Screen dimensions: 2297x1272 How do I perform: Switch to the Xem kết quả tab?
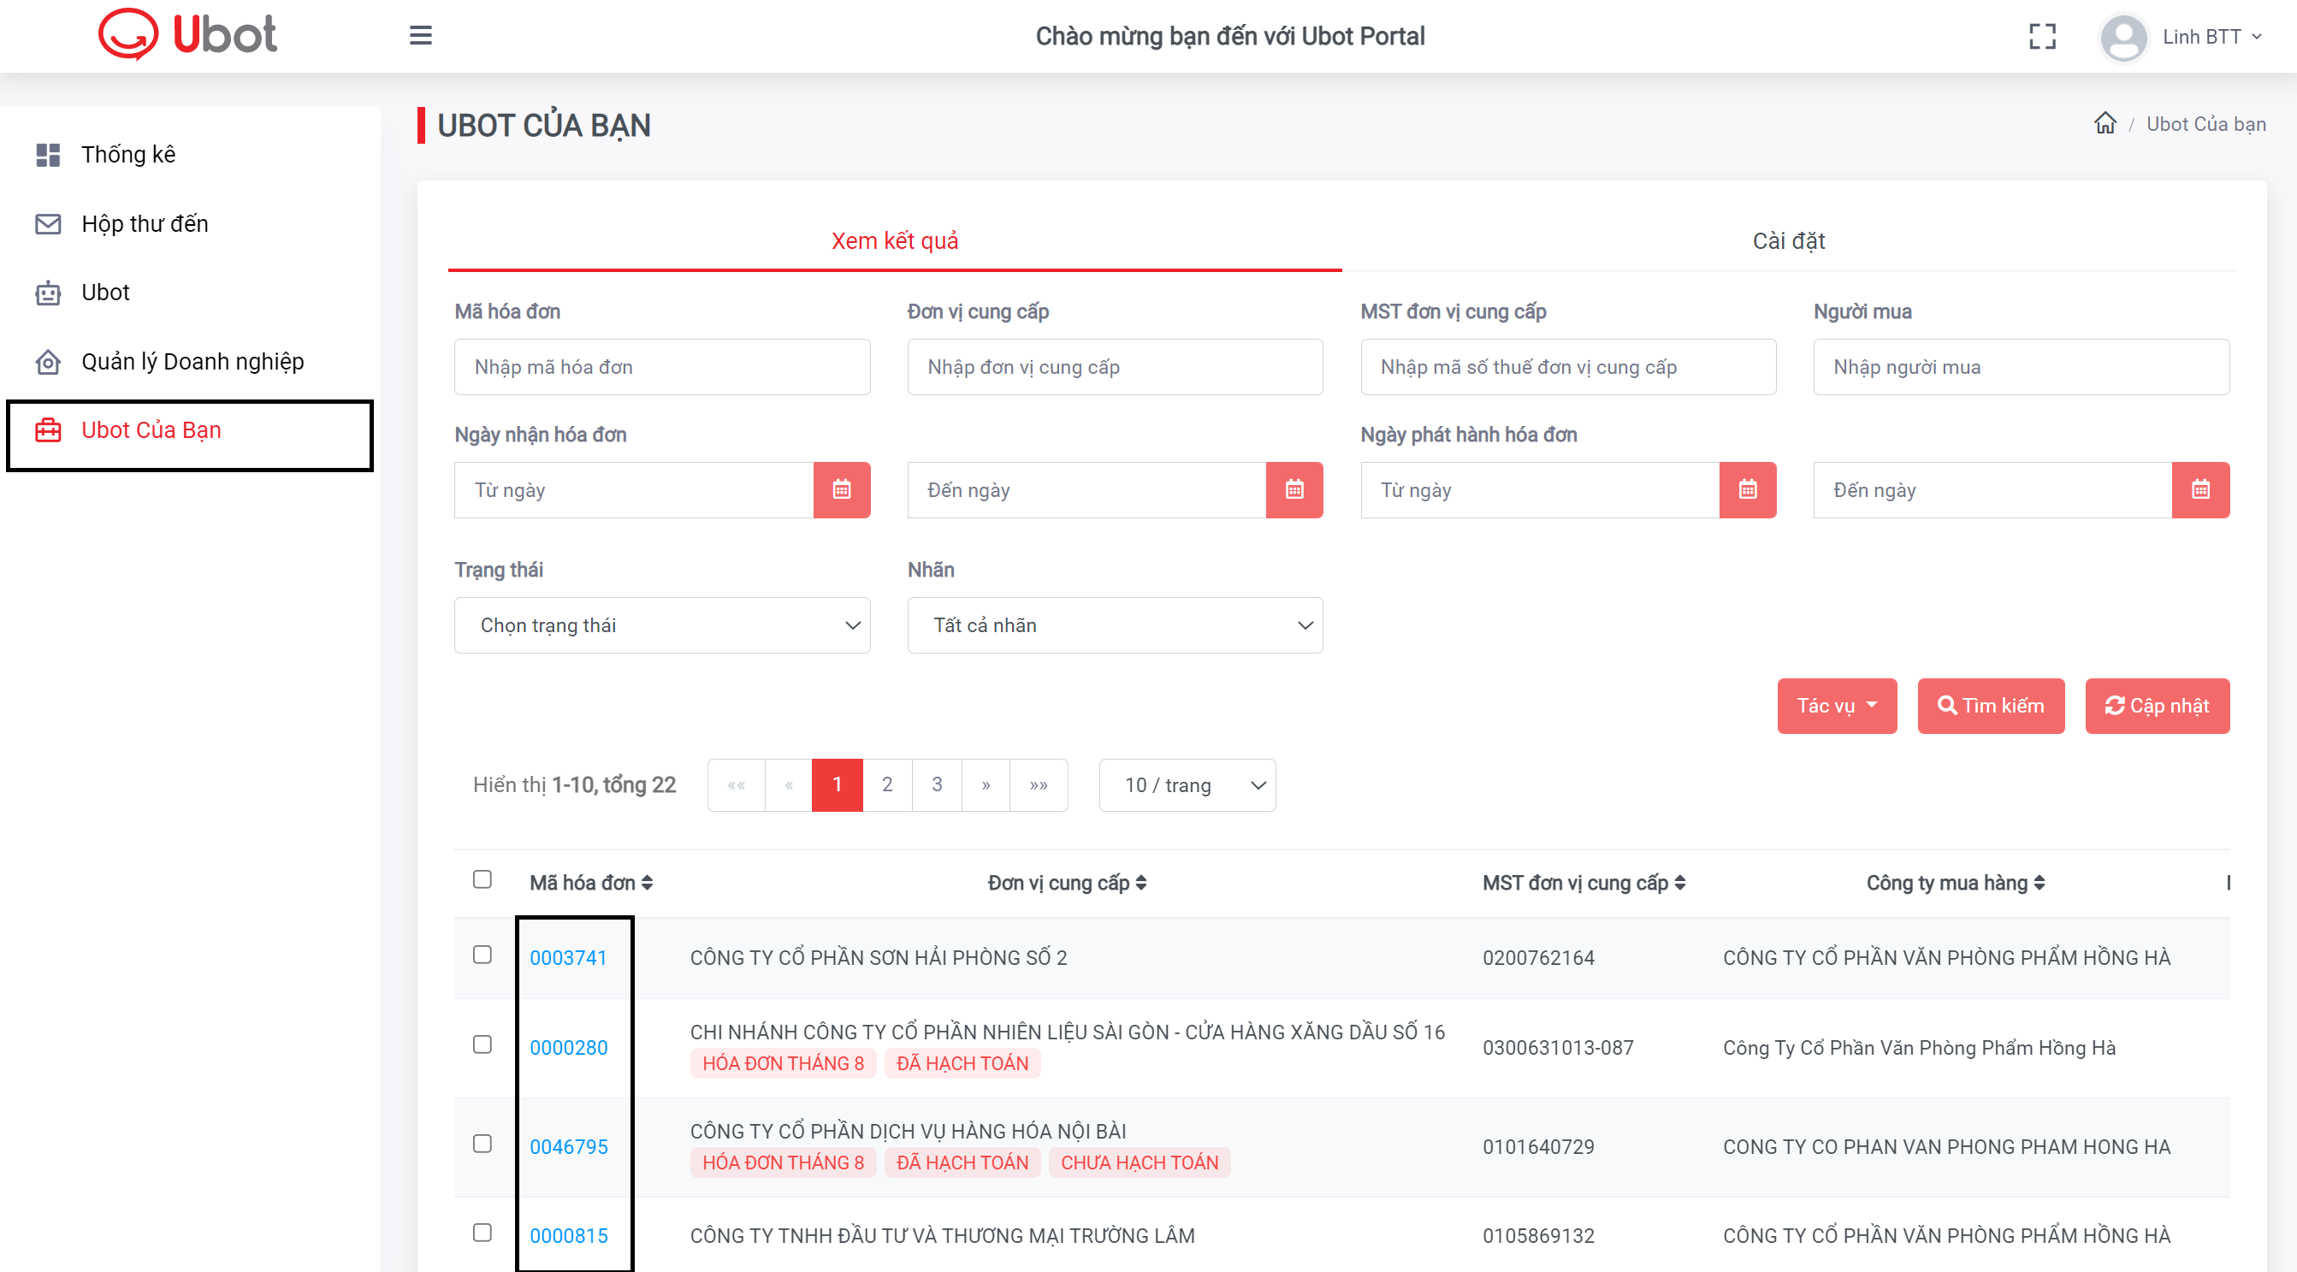point(894,240)
